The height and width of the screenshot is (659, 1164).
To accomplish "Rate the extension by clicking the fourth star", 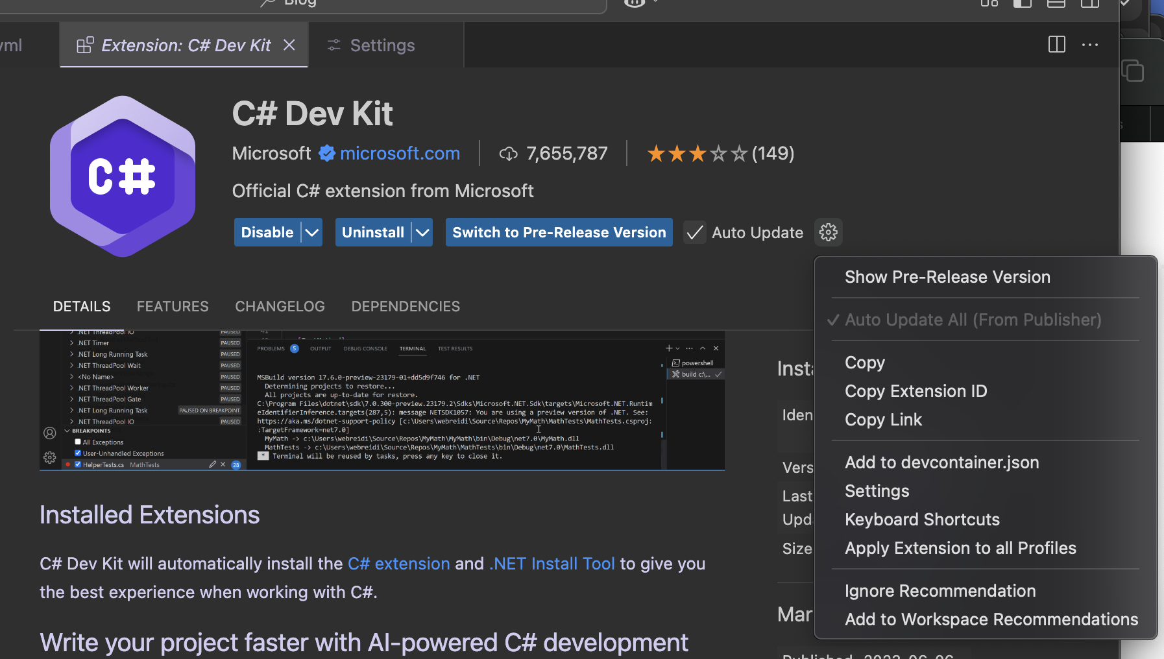I will (719, 153).
